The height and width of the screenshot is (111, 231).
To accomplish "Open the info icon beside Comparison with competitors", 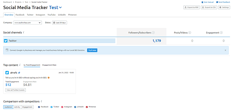I will tap(41, 101).
